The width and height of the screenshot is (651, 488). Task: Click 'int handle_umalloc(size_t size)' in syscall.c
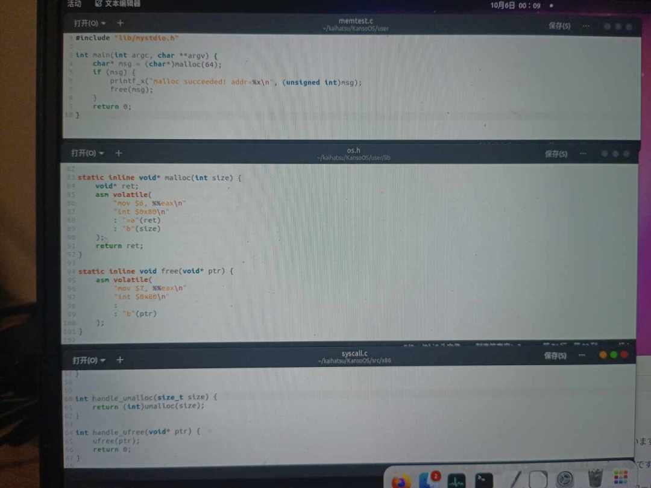[x=146, y=397]
